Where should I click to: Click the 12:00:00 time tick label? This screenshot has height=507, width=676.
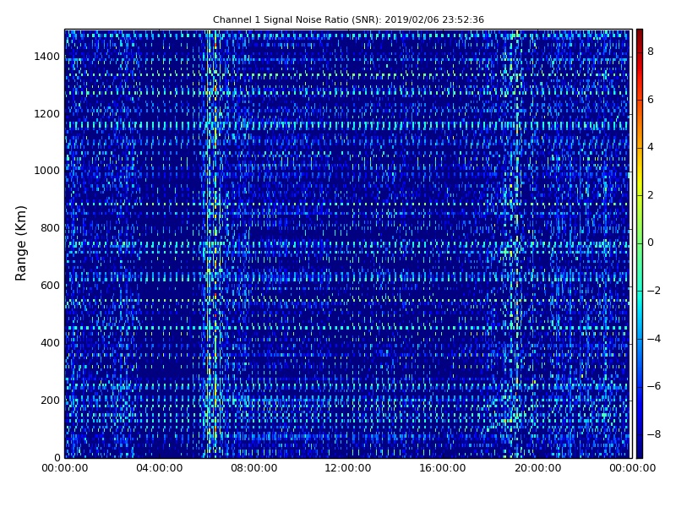click(x=348, y=468)
